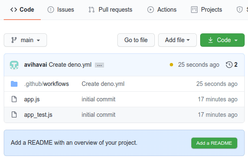This screenshot has width=248, height=166.
Task: Click the Issues circle icon
Action: (51, 10)
